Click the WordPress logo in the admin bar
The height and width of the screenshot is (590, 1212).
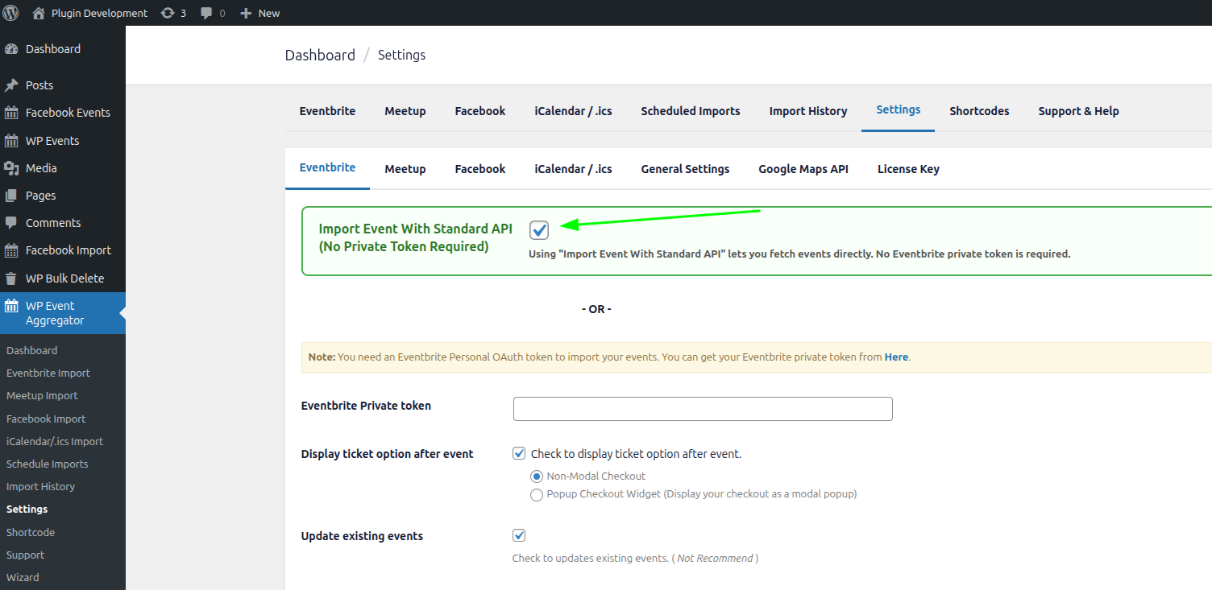pos(10,12)
